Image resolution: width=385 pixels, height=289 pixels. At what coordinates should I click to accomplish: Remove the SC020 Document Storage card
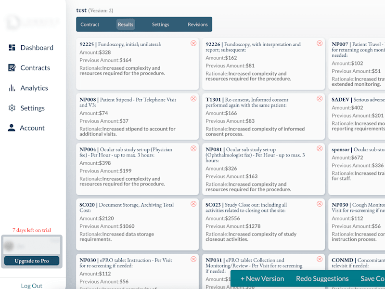coord(193,204)
